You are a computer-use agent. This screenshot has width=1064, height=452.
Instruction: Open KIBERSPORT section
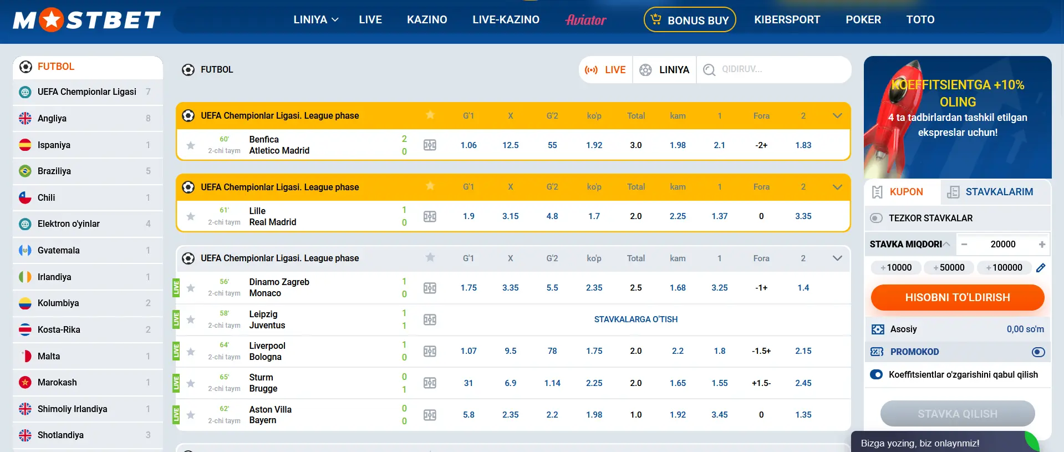pyautogui.click(x=787, y=20)
